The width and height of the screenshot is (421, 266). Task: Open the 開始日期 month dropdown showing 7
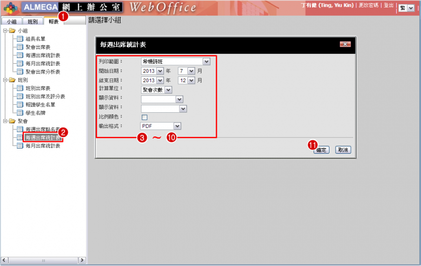tap(186, 71)
